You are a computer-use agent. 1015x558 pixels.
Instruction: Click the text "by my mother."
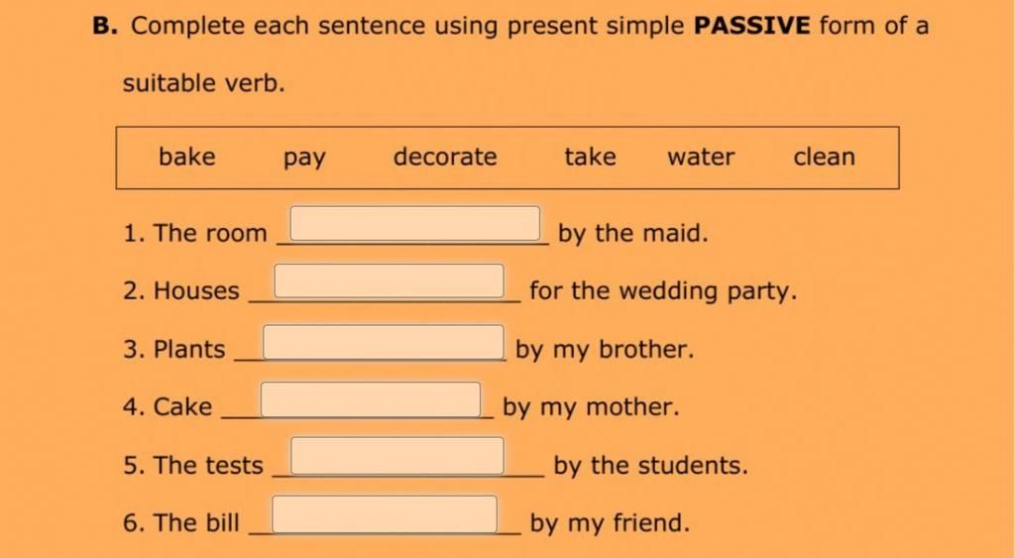tap(591, 407)
